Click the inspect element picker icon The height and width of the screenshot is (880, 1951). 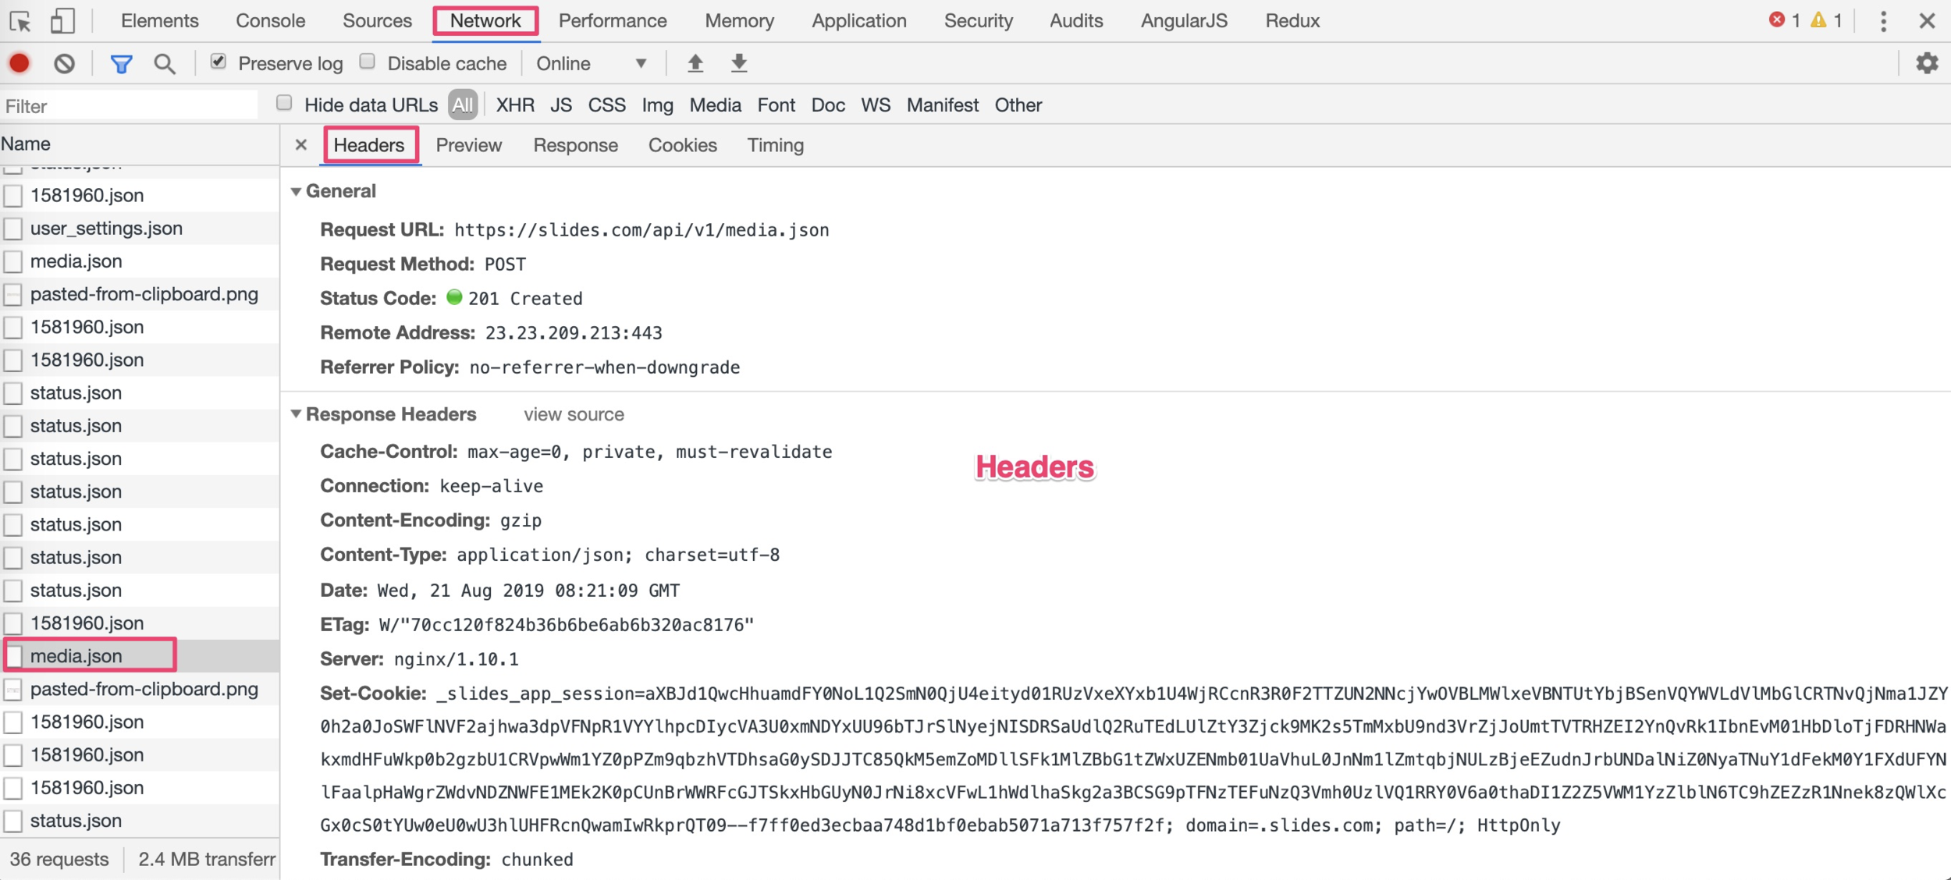[x=20, y=21]
